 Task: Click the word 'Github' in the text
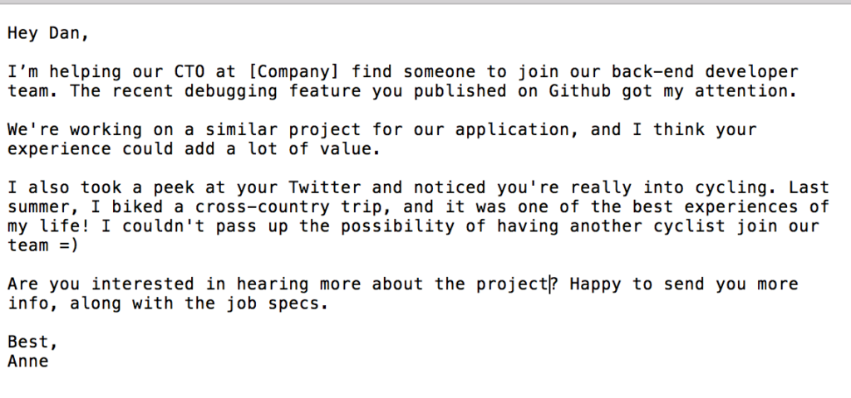point(579,91)
